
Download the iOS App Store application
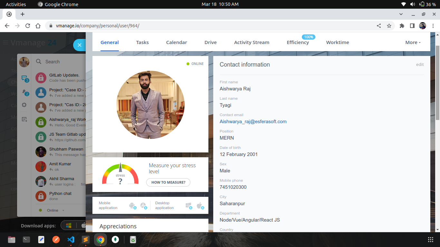tap(143, 205)
